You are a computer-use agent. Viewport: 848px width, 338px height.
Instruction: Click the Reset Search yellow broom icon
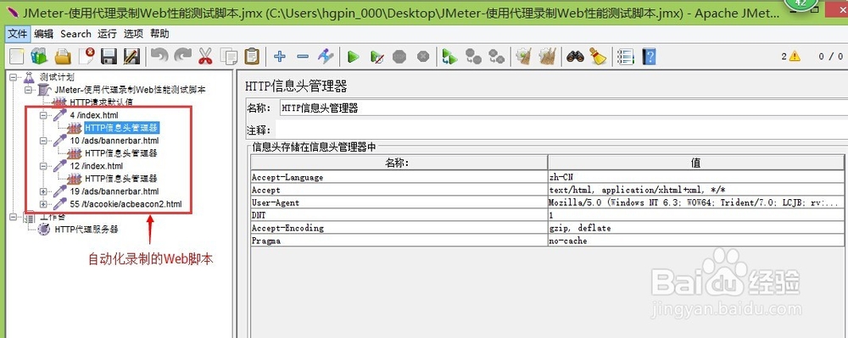coord(598,56)
